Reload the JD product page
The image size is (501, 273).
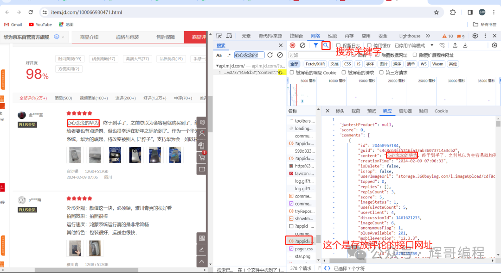coord(31,12)
